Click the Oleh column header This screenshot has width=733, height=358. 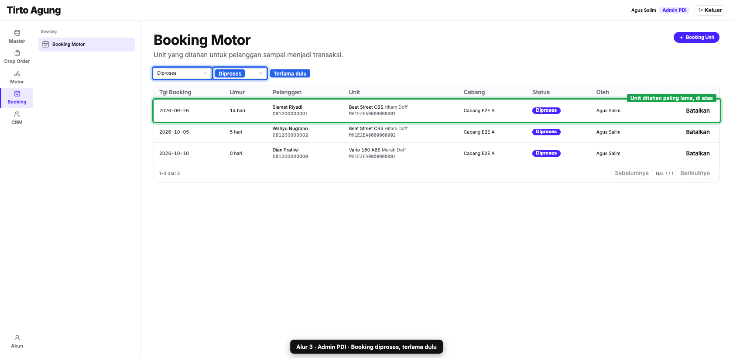[603, 92]
